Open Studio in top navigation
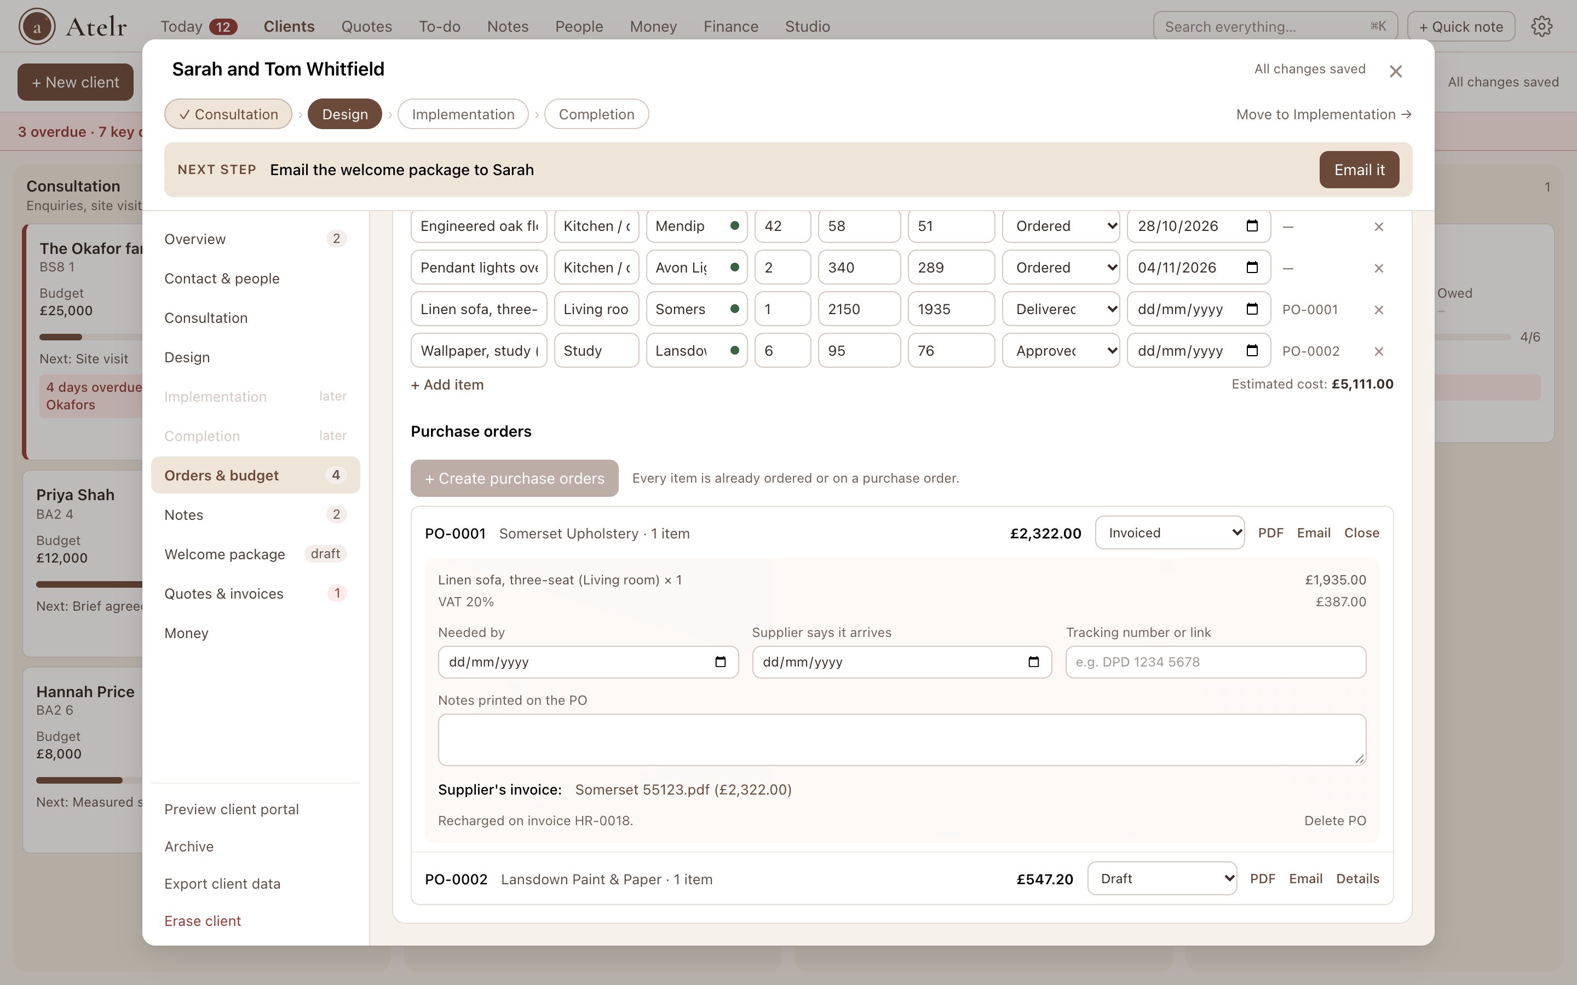Viewport: 1577px width, 985px height. 808,27
